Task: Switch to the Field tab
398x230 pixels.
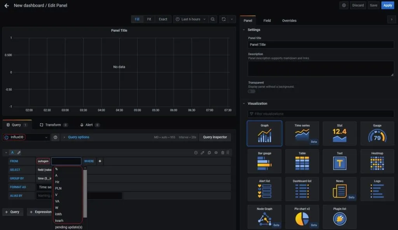Action: click(x=267, y=21)
